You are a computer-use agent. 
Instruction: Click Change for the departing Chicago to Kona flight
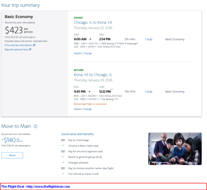click(x=88, y=53)
